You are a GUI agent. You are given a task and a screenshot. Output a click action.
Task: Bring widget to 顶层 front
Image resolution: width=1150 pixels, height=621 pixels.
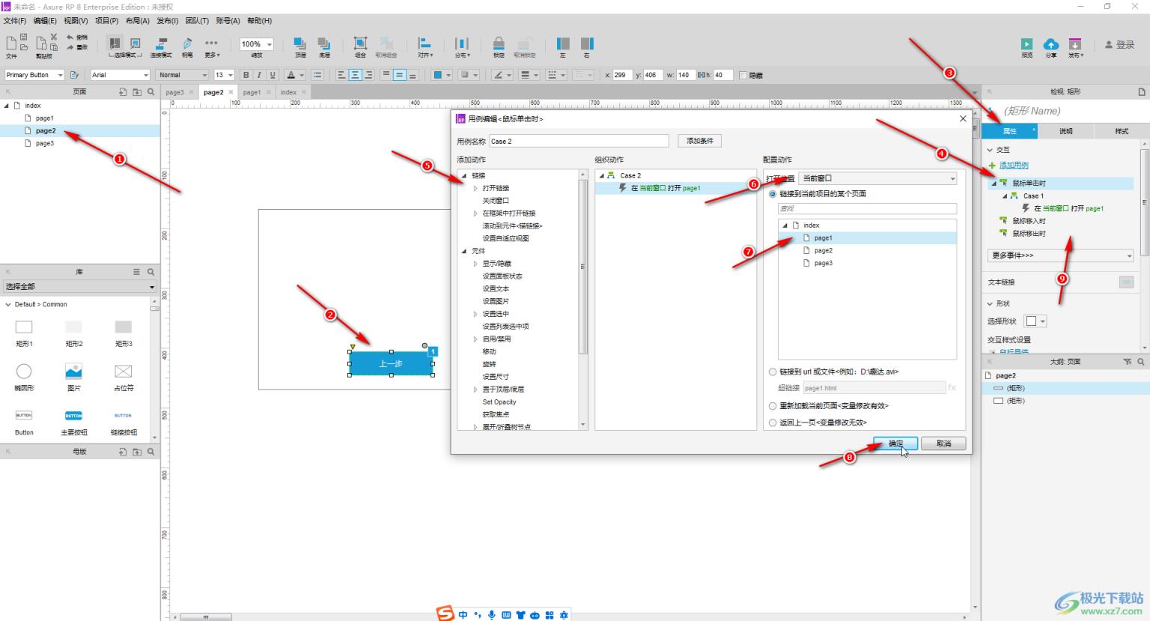coord(300,46)
